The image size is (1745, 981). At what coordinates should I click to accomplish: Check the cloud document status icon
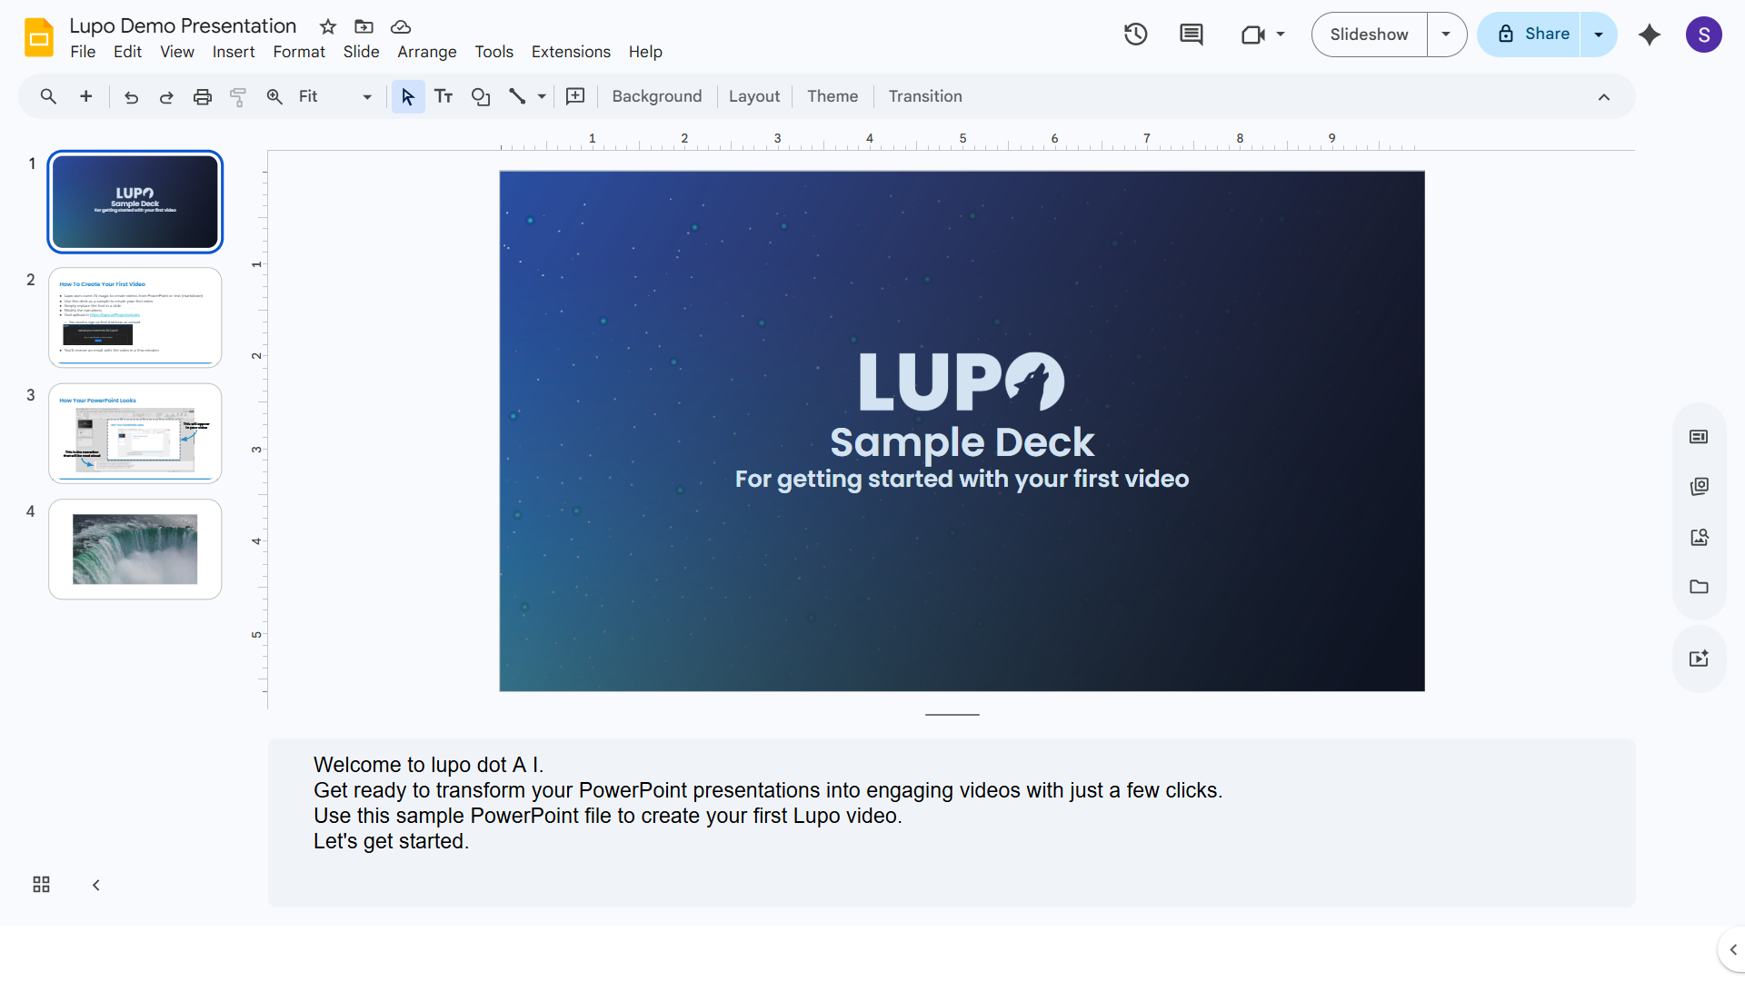tap(401, 26)
